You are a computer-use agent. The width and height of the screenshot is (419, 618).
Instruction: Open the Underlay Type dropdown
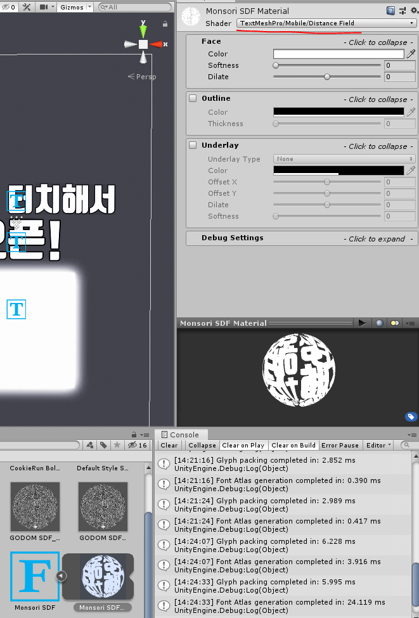344,159
